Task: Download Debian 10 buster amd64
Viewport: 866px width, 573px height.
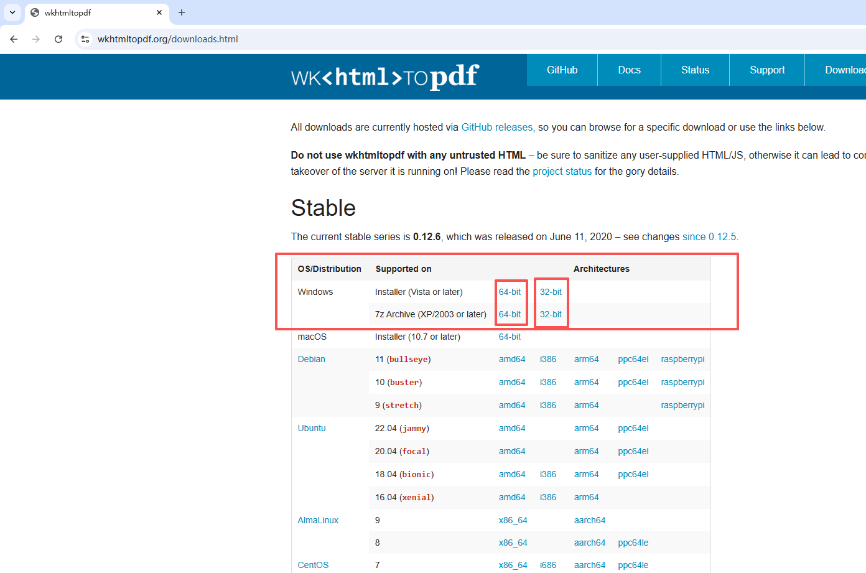Action: (x=512, y=382)
